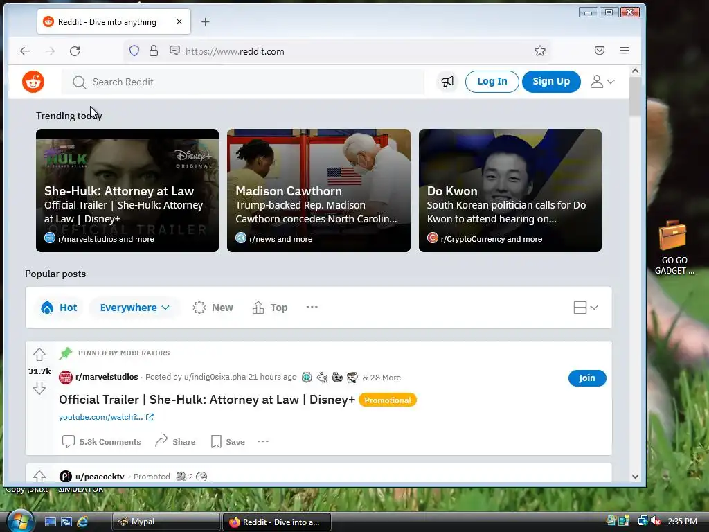This screenshot has width=709, height=532.
Task: Launch Internet Explorer from quick launch
Action: [82, 522]
